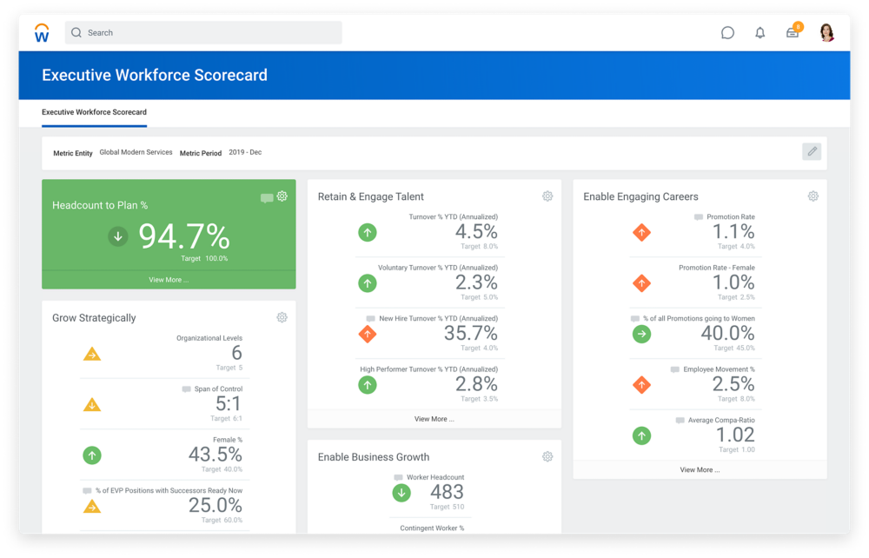This screenshot has width=869, height=558.
Task: Open the user profile avatar
Action: click(826, 33)
